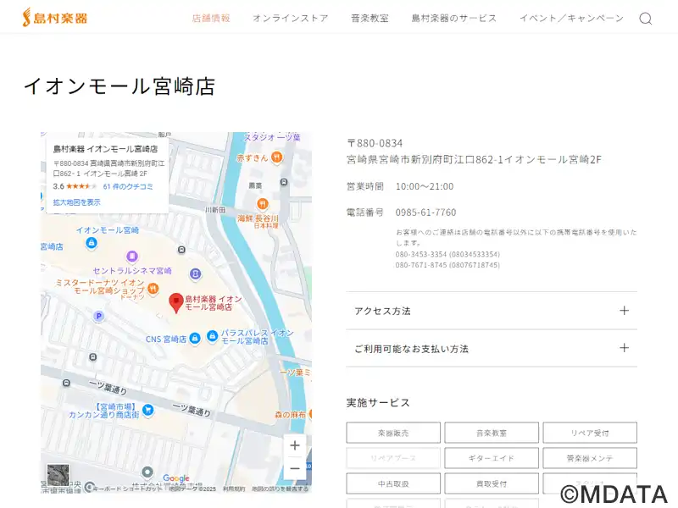Click the イオンモール宮崎店 page heading
The height and width of the screenshot is (508, 678).
click(x=119, y=86)
